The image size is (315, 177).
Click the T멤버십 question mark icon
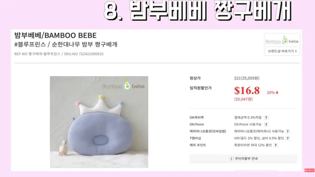pos(287,138)
